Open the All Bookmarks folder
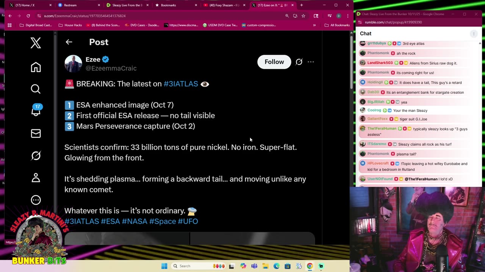This screenshot has height=272, width=485. tap(337, 25)
